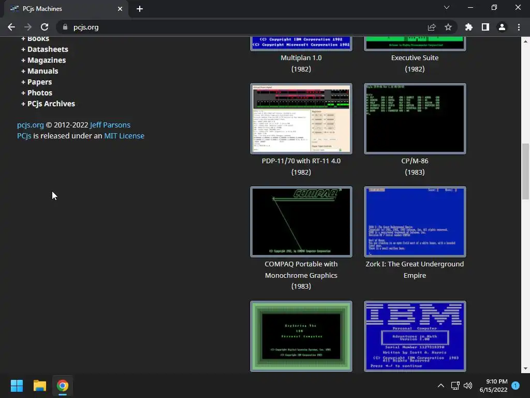Show hidden system tray icons
Image resolution: width=530 pixels, height=398 pixels.
coord(441,386)
